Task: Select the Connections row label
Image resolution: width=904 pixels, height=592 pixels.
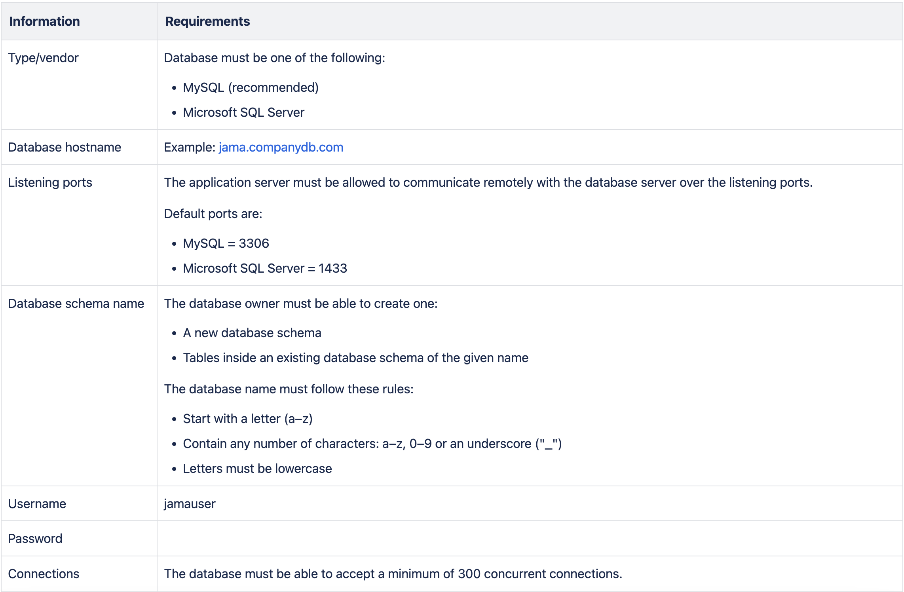Action: point(44,574)
